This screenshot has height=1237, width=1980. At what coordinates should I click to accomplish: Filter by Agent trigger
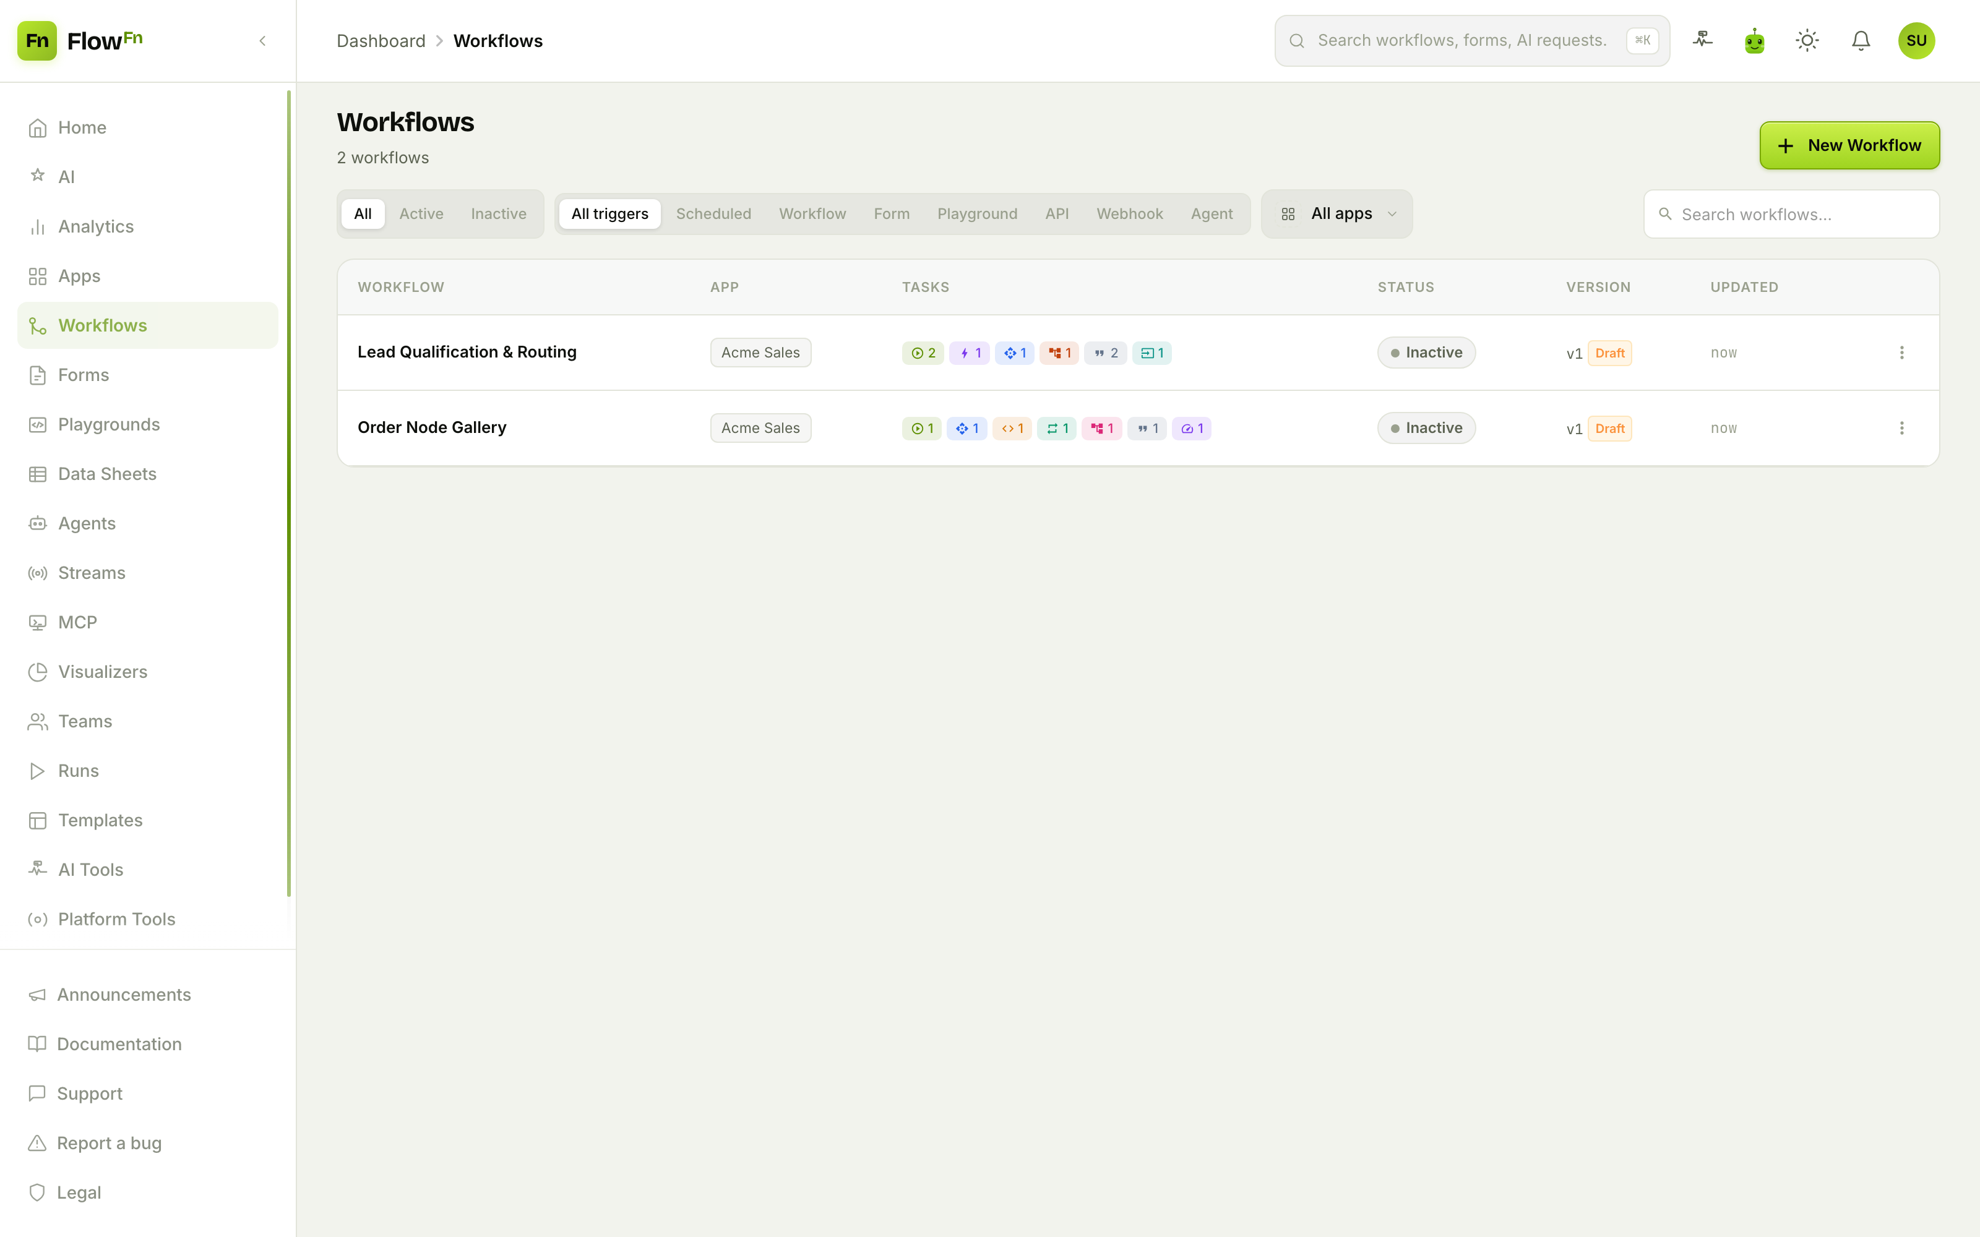[1212, 213]
